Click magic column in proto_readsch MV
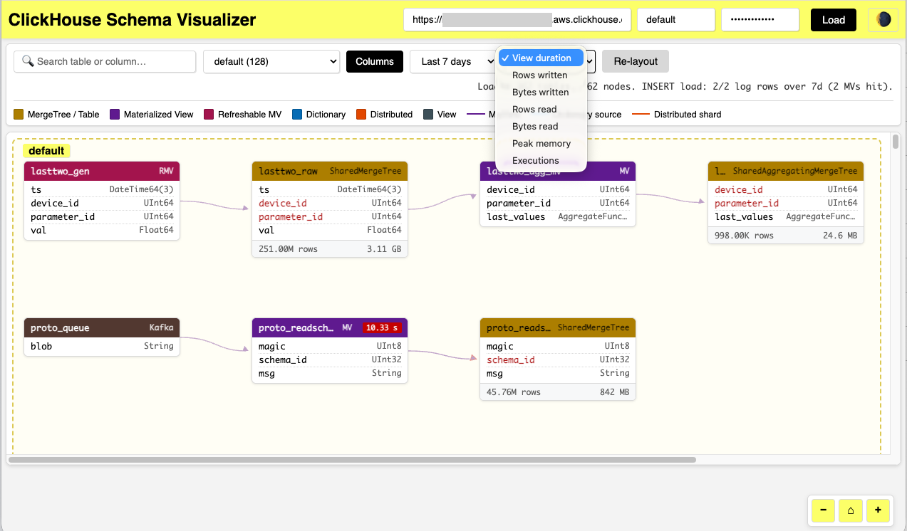This screenshot has width=907, height=531. pos(330,346)
